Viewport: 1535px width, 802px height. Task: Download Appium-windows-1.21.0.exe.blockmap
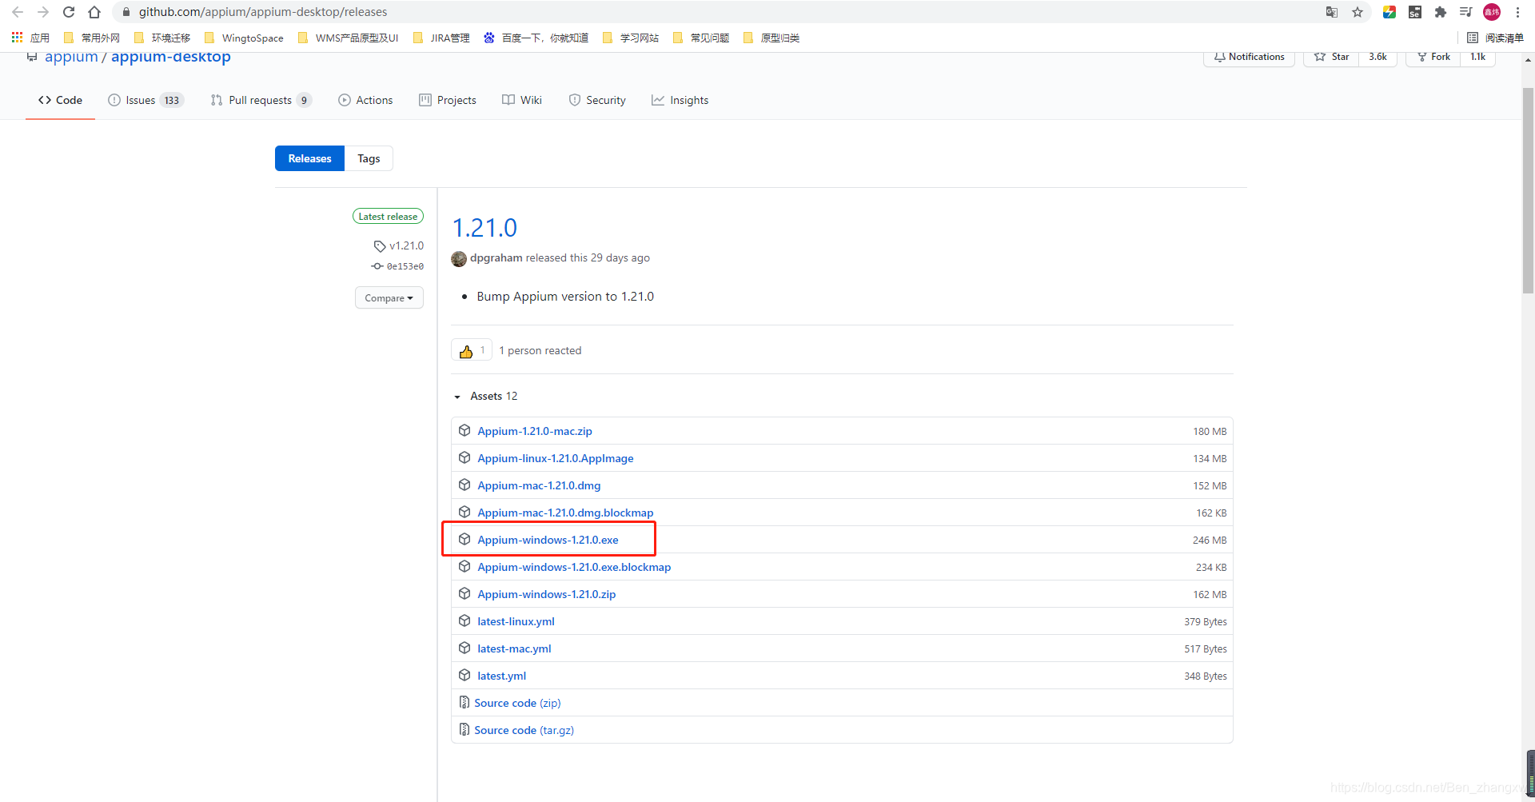[574, 567]
